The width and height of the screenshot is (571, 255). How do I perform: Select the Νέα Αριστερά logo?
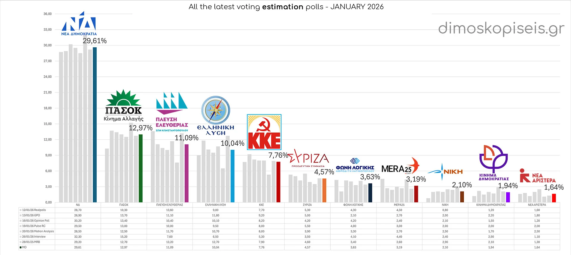(537, 176)
